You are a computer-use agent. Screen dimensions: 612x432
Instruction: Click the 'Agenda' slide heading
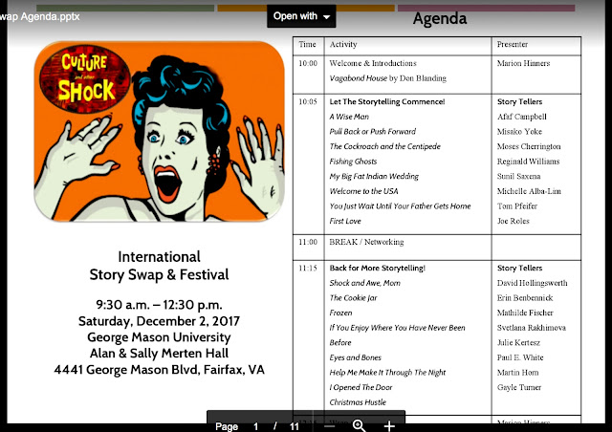[x=440, y=18]
